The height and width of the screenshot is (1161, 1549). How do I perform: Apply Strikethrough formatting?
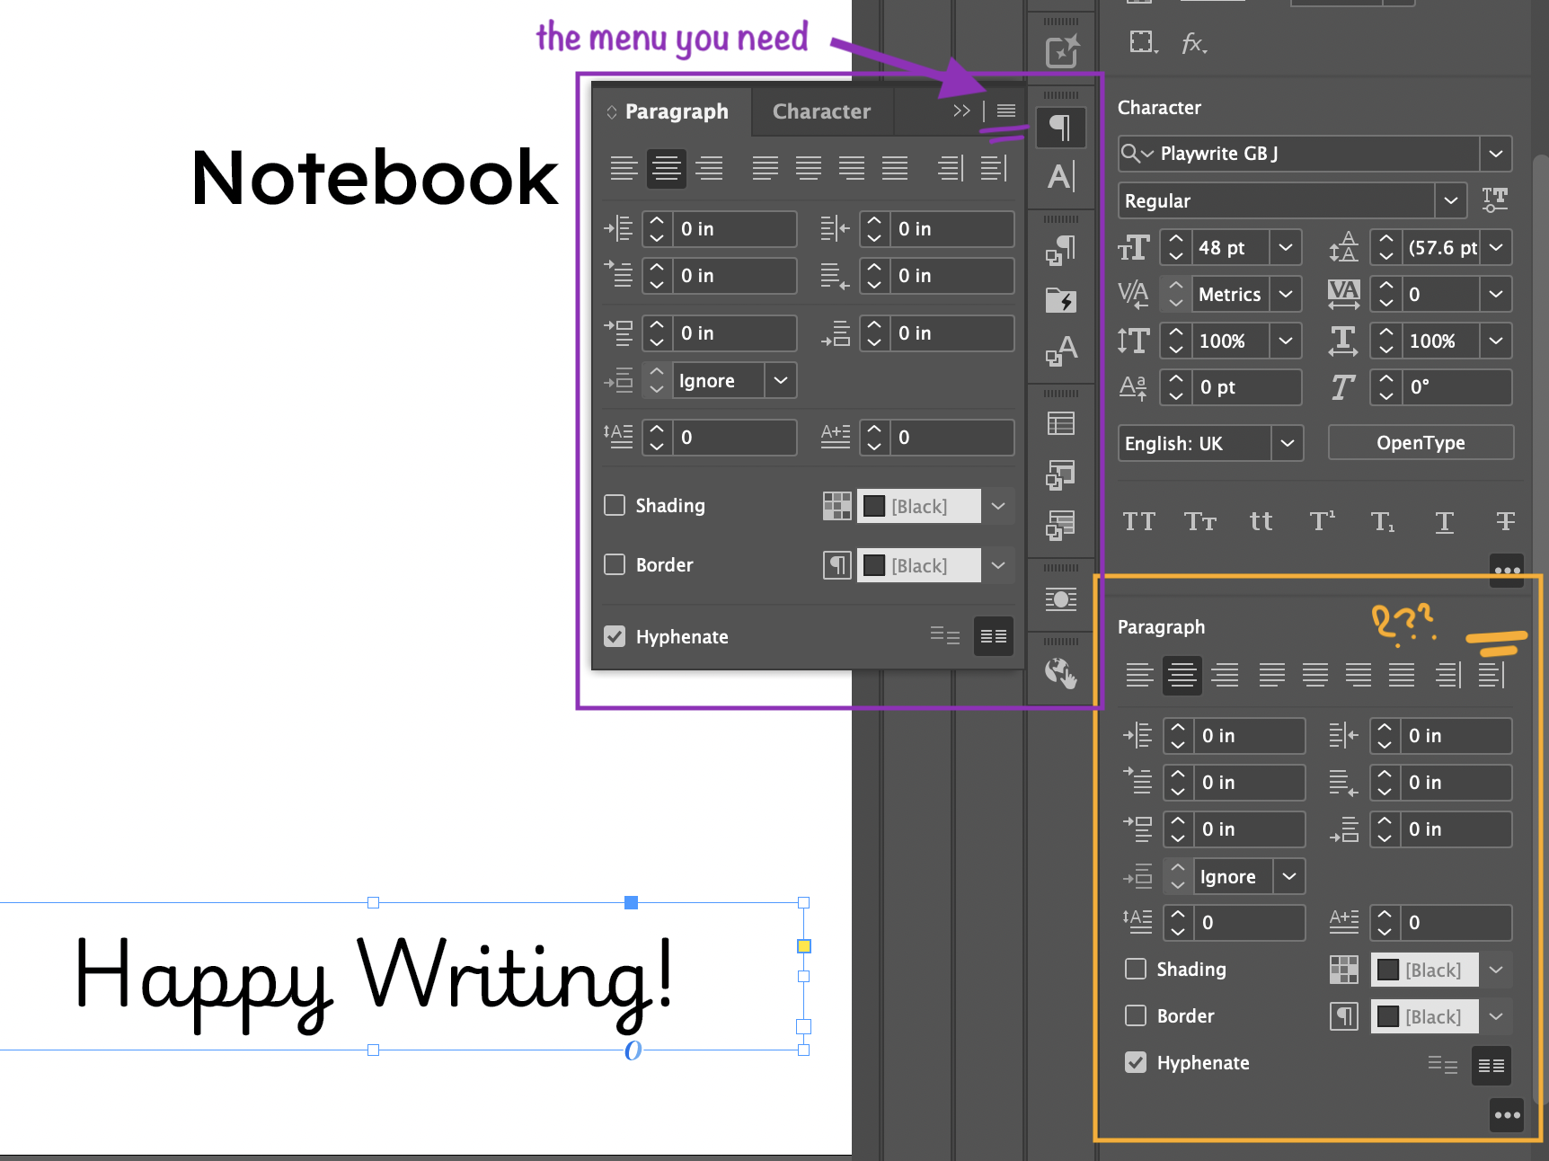(1506, 521)
